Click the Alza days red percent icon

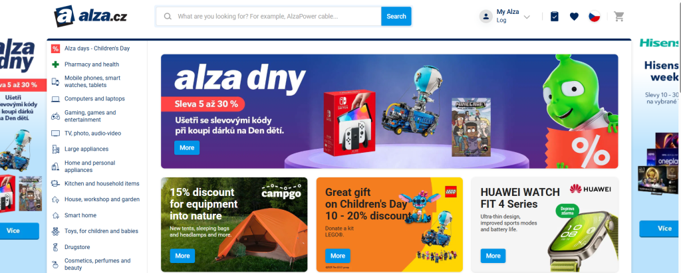55,48
